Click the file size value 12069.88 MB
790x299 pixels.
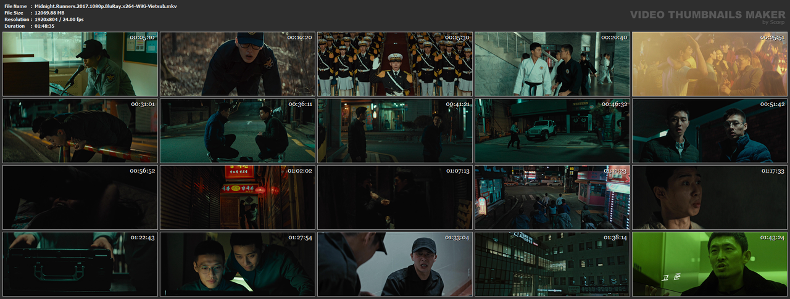pyautogui.click(x=49, y=13)
